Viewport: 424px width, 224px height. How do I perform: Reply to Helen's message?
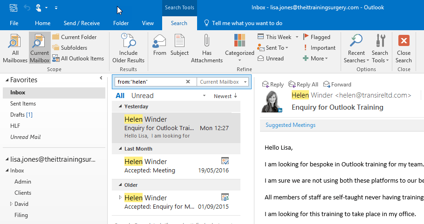point(273,85)
